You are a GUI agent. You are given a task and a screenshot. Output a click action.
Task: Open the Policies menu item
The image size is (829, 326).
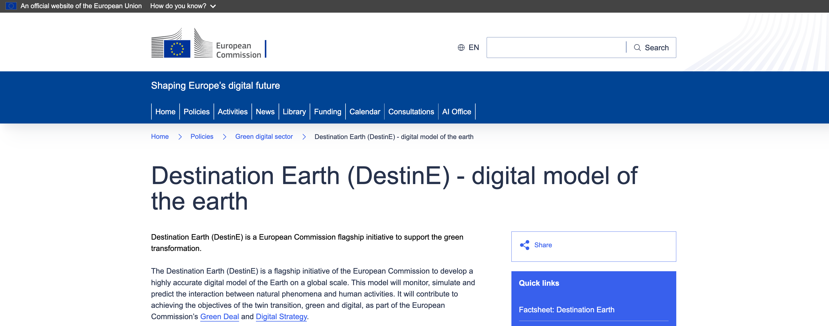[x=196, y=112]
